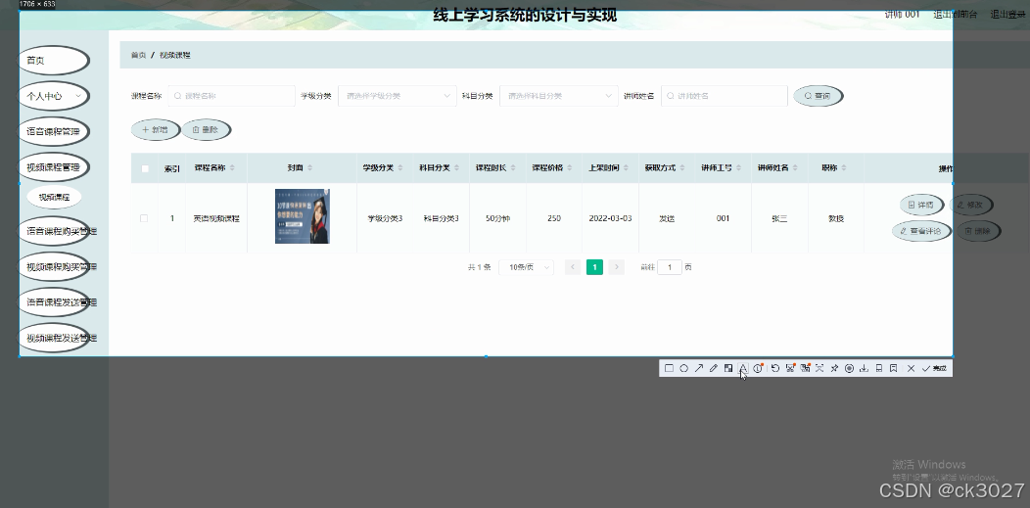1030x508 pixels.
Task: Sort by 学级分类 column arrows
Action: point(400,168)
